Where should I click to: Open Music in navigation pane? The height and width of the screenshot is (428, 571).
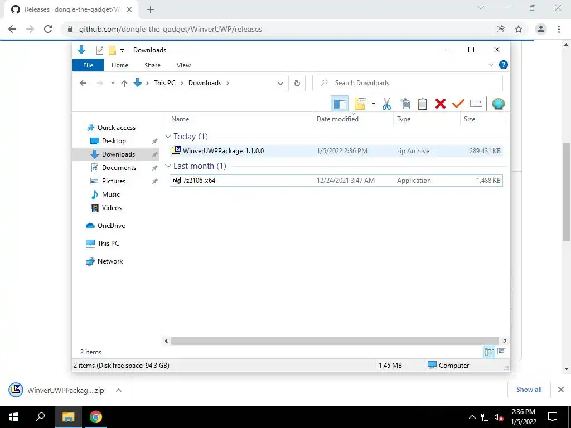pos(111,194)
